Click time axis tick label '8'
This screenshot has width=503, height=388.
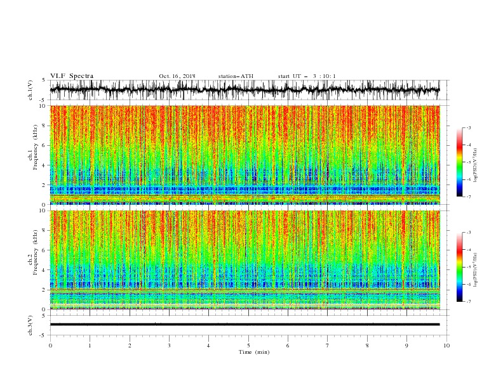367,346
